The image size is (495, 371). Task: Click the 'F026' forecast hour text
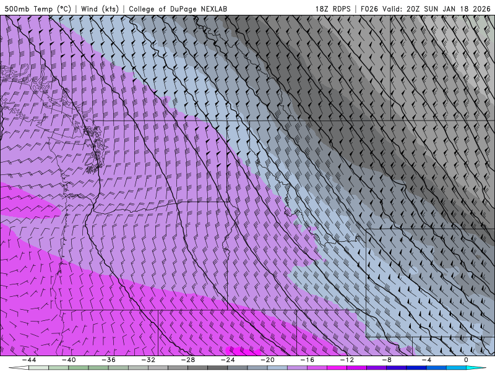click(x=369, y=9)
